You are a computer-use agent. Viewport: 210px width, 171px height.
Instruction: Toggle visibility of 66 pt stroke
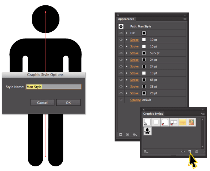[121, 80]
